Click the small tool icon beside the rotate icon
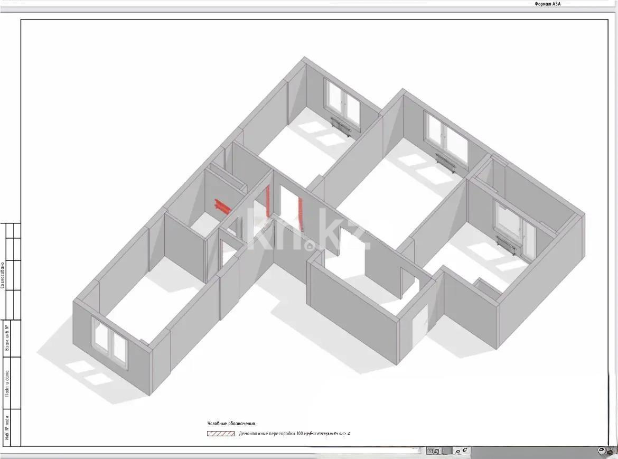The height and width of the screenshot is (459, 618). pyautogui.click(x=611, y=452)
